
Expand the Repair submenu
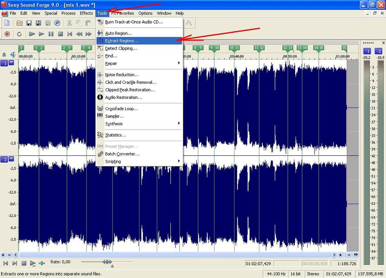[x=139, y=63]
